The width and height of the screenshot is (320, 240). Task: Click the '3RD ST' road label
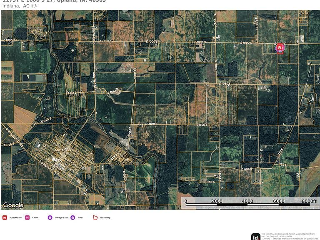pyautogui.click(x=130, y=132)
